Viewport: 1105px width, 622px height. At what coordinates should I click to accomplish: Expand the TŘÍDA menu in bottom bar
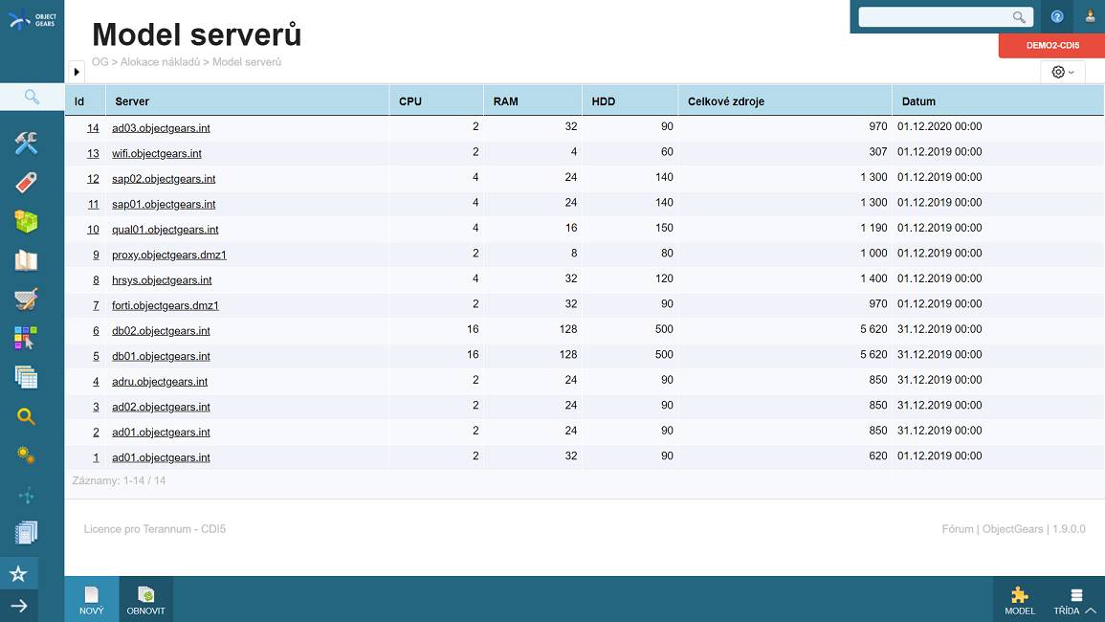click(x=1074, y=602)
